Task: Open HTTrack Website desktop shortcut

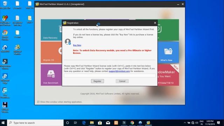Action: coord(5,107)
